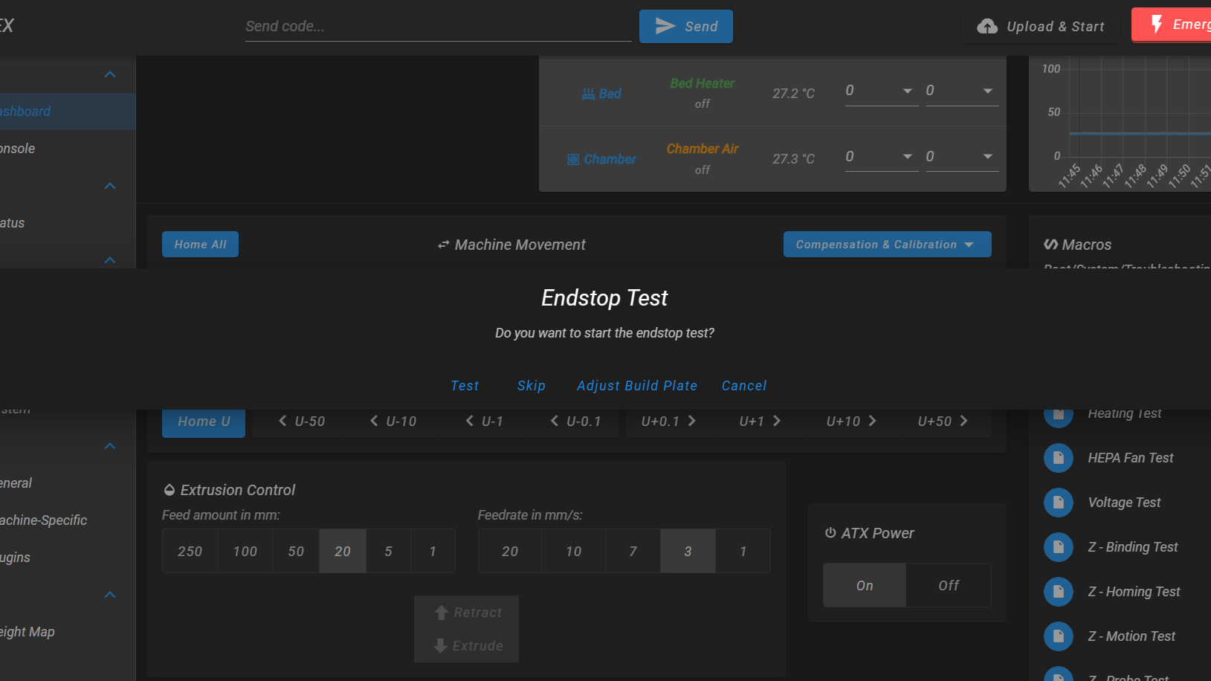
Task: Move U axis by +0.1
Action: (x=669, y=422)
